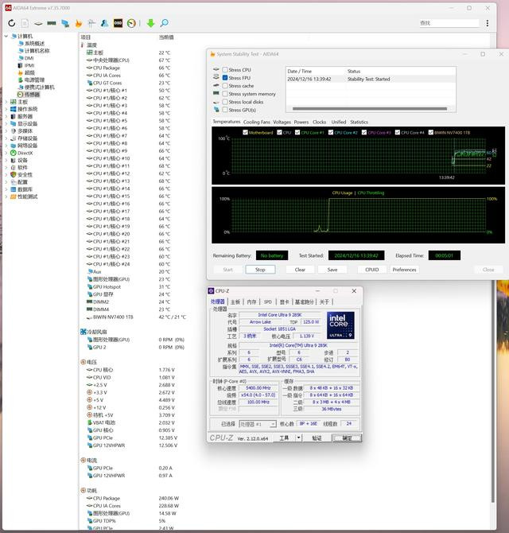Viewport: 509px width, 533px height.
Task: Enable Stress GPU(s) checkbox
Action: [225, 110]
